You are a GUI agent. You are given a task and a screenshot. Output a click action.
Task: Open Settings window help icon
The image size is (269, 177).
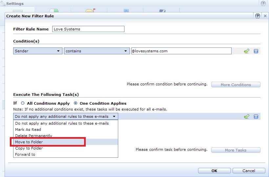coord(263,3)
